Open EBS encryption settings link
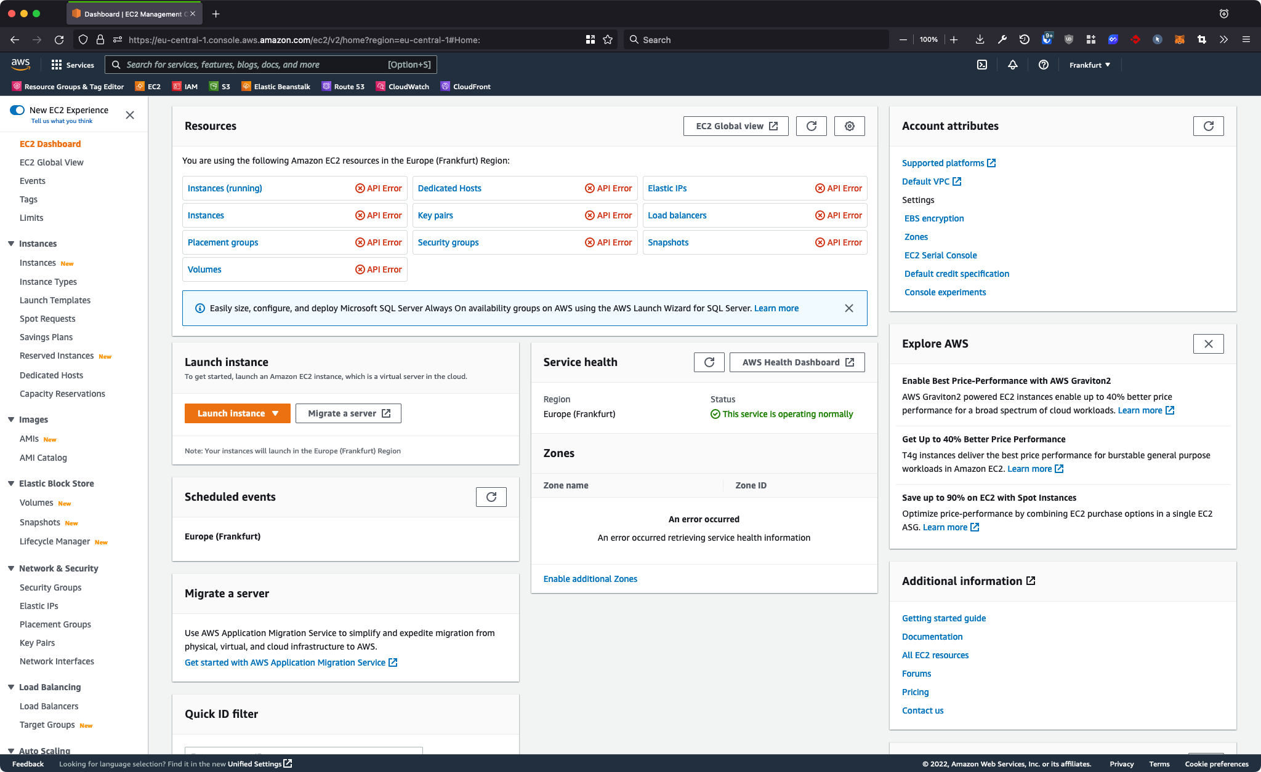 (x=934, y=218)
